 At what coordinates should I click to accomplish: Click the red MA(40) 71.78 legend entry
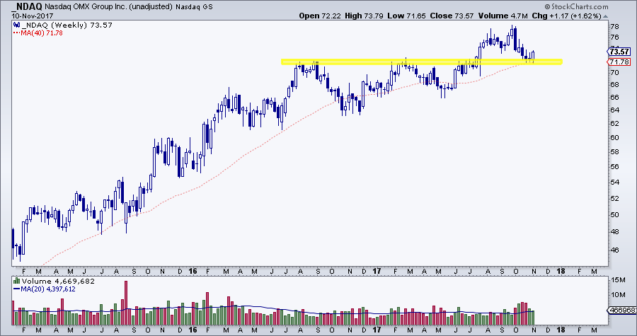[39, 33]
